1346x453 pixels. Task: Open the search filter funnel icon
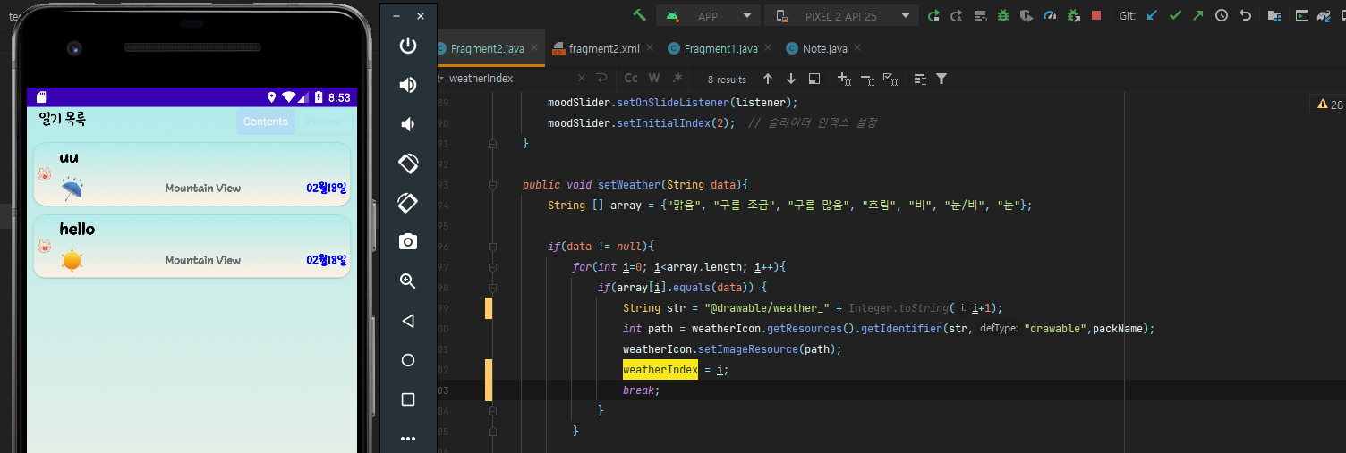941,79
